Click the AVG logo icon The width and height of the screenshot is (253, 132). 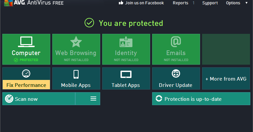pyautogui.click(x=9, y=3)
